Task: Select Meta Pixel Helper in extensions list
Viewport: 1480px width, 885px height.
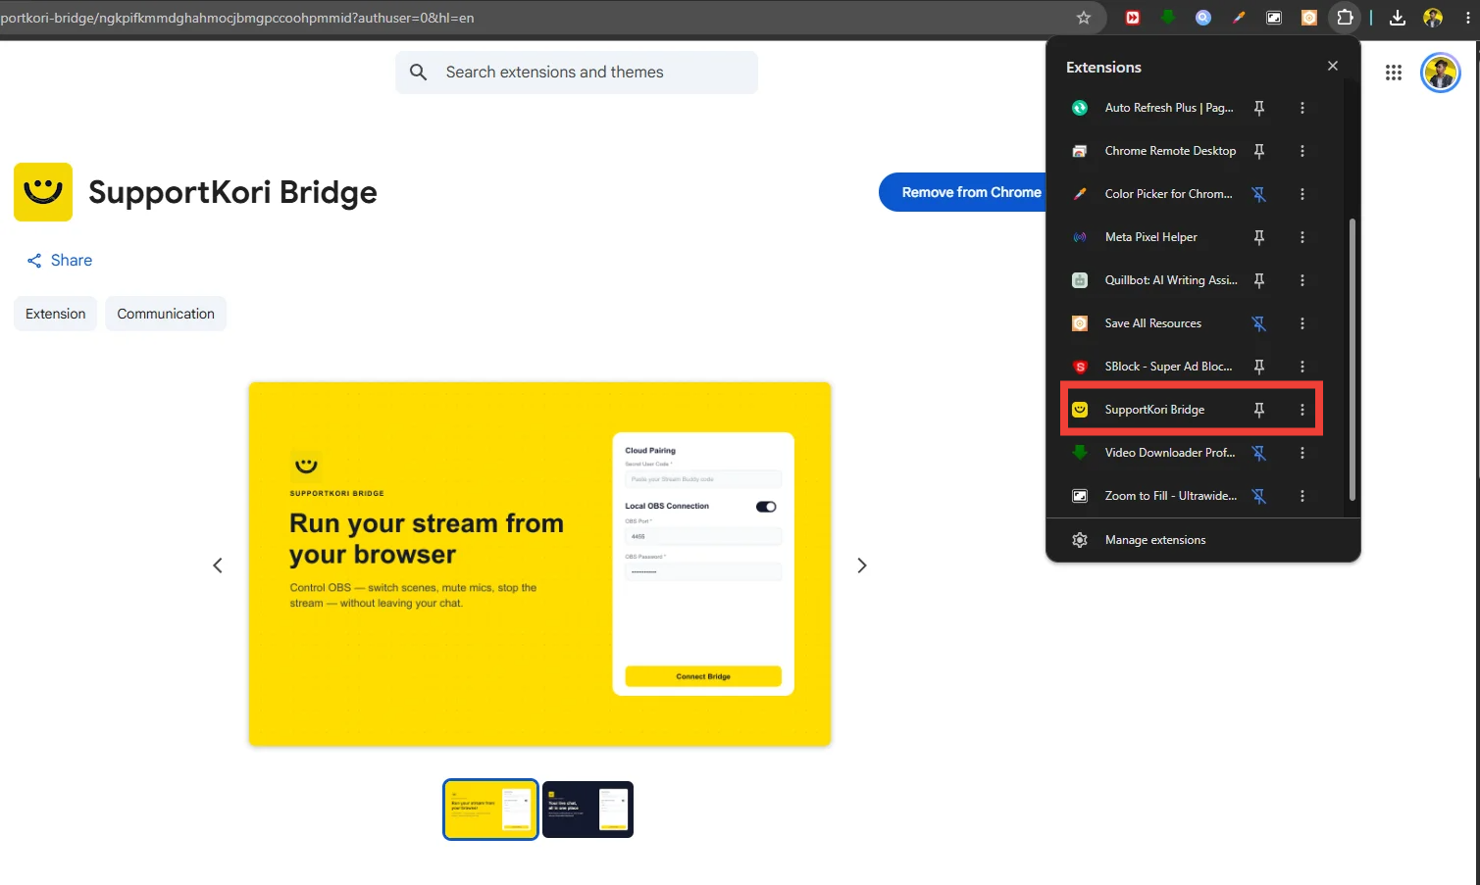Action: tap(1150, 237)
